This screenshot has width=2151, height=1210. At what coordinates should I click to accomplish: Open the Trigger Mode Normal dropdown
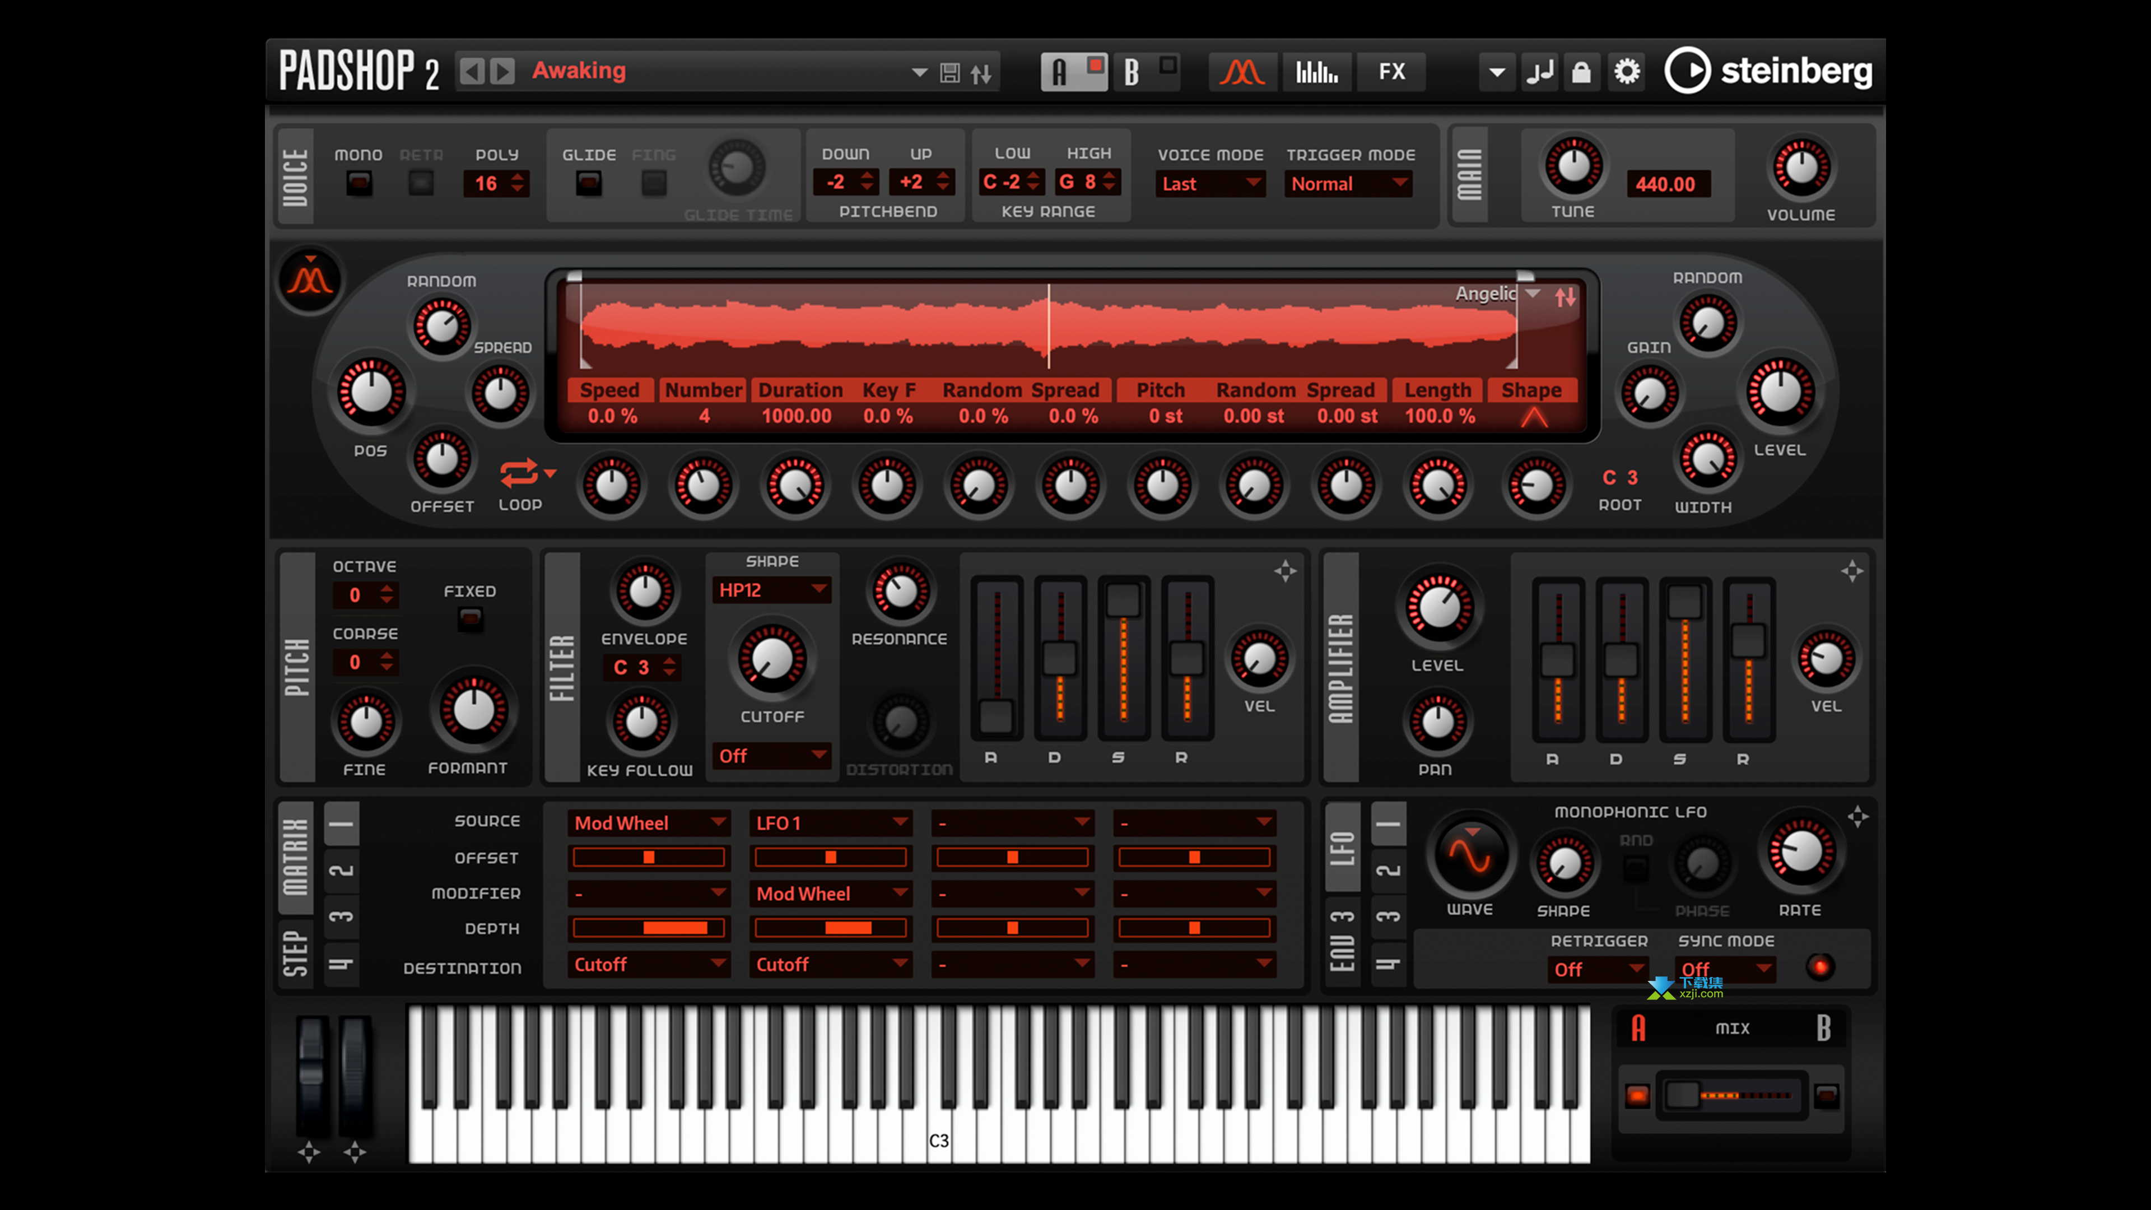[x=1348, y=184]
